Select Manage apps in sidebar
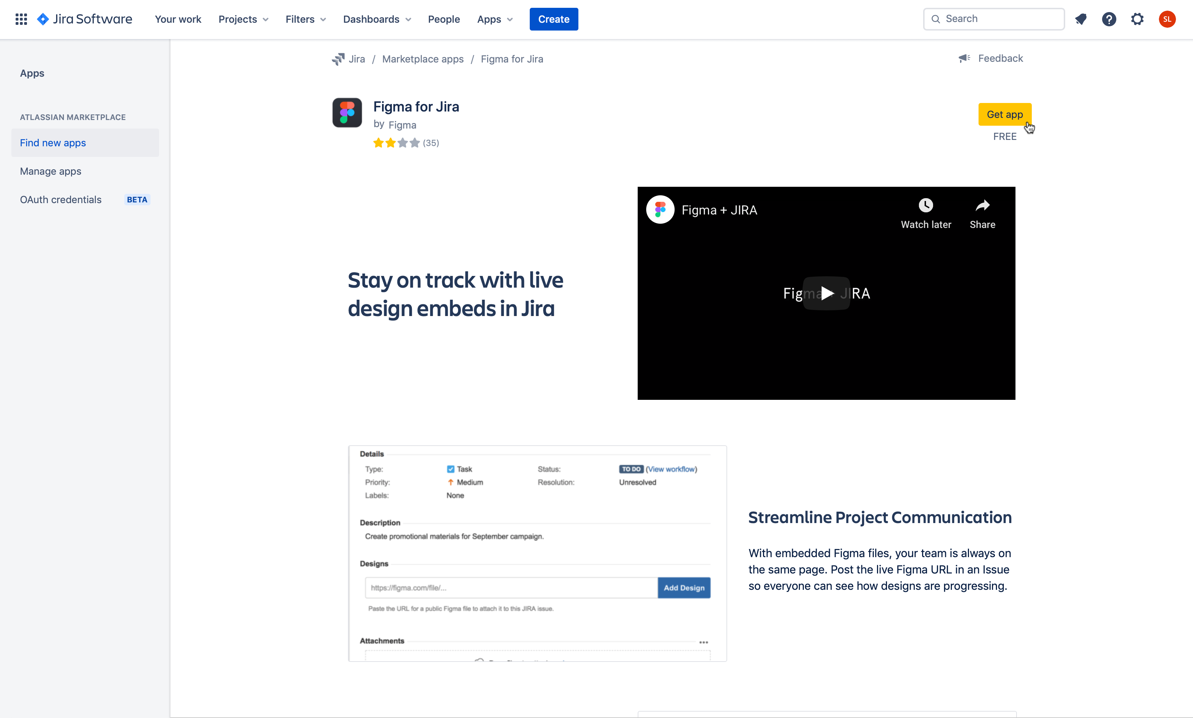Screen dimensions: 1193x718 pos(85,171)
